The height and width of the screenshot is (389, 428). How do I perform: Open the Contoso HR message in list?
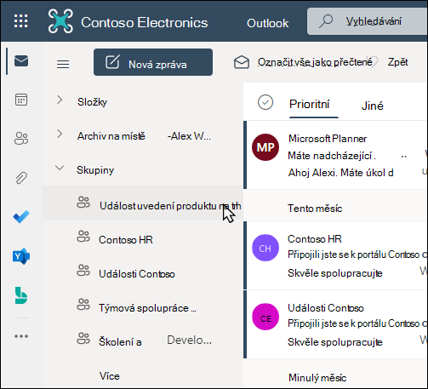tap(336, 255)
